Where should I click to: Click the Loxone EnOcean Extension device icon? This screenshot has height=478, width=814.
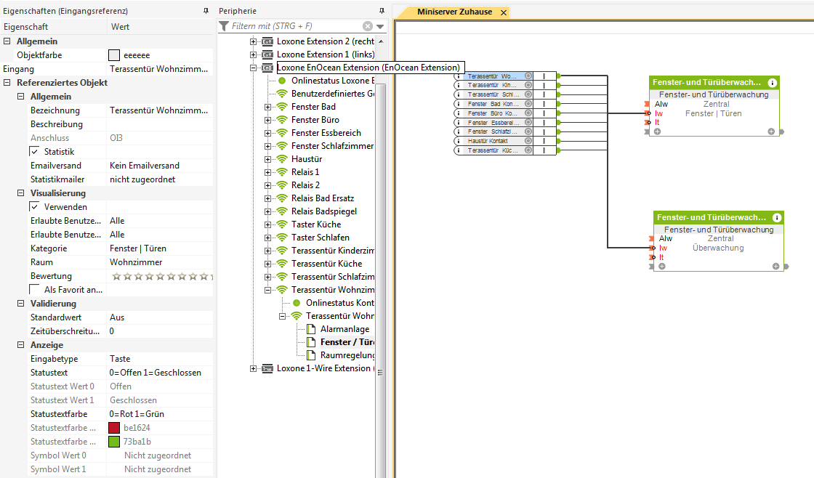pos(267,68)
